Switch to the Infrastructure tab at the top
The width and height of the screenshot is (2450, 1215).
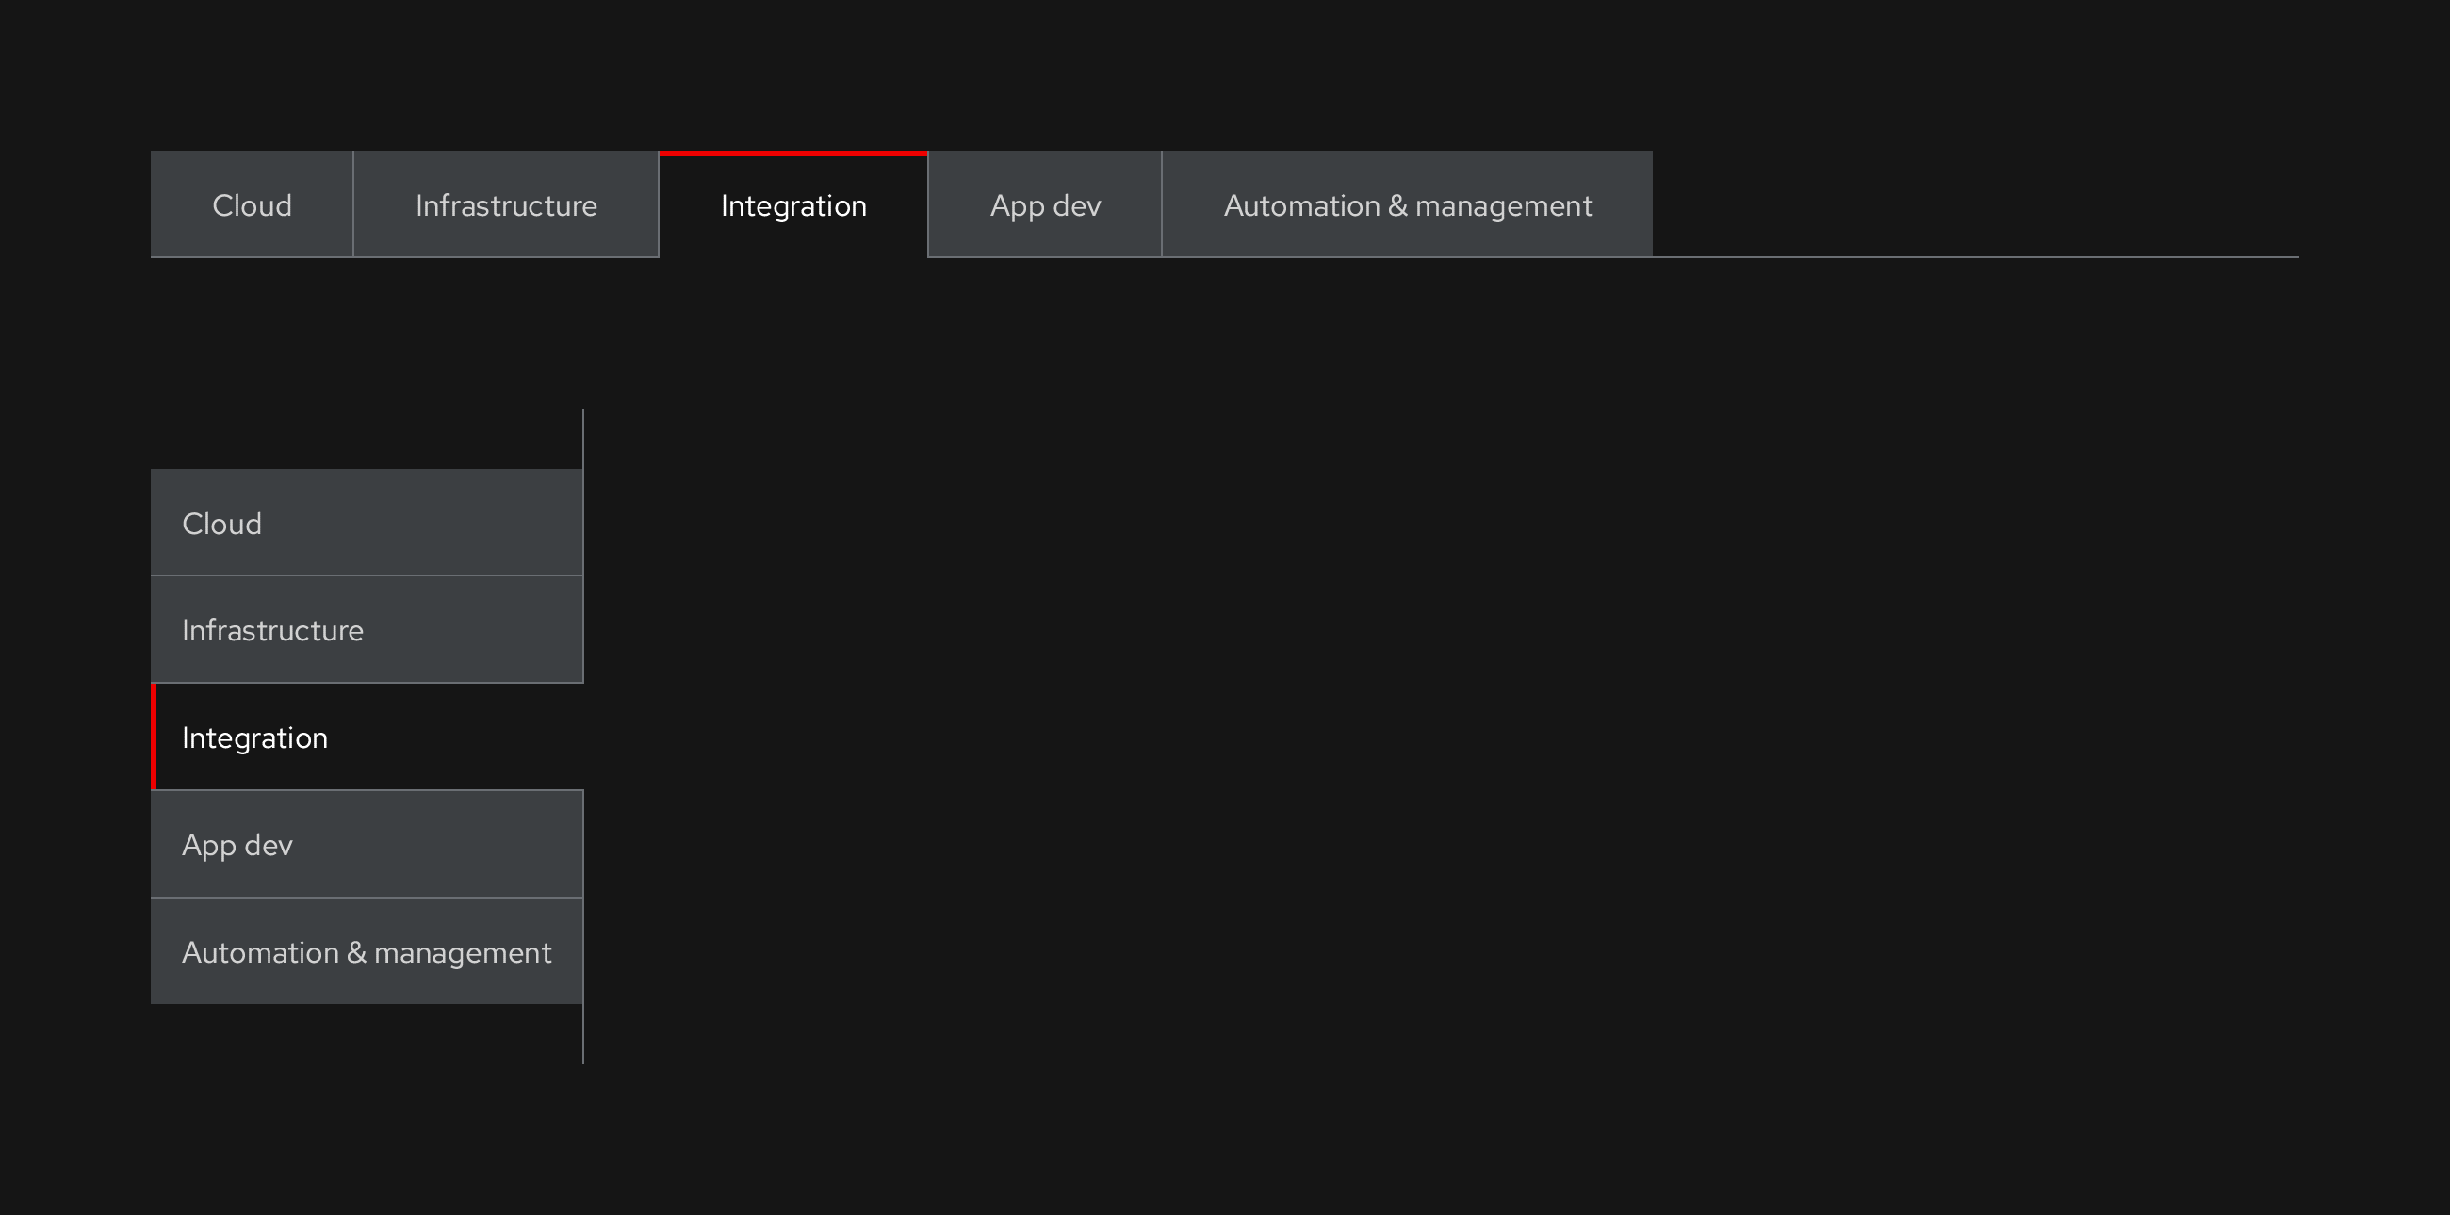coord(506,203)
